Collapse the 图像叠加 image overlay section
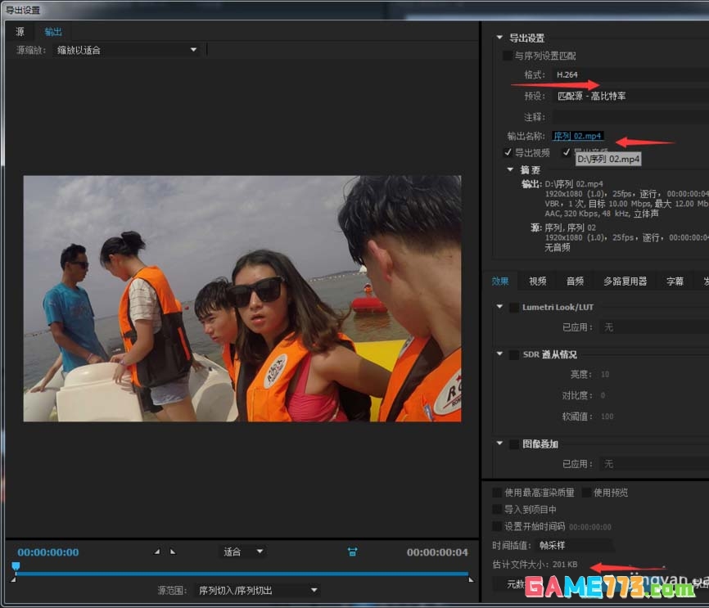The height and width of the screenshot is (608, 709). pos(499,443)
